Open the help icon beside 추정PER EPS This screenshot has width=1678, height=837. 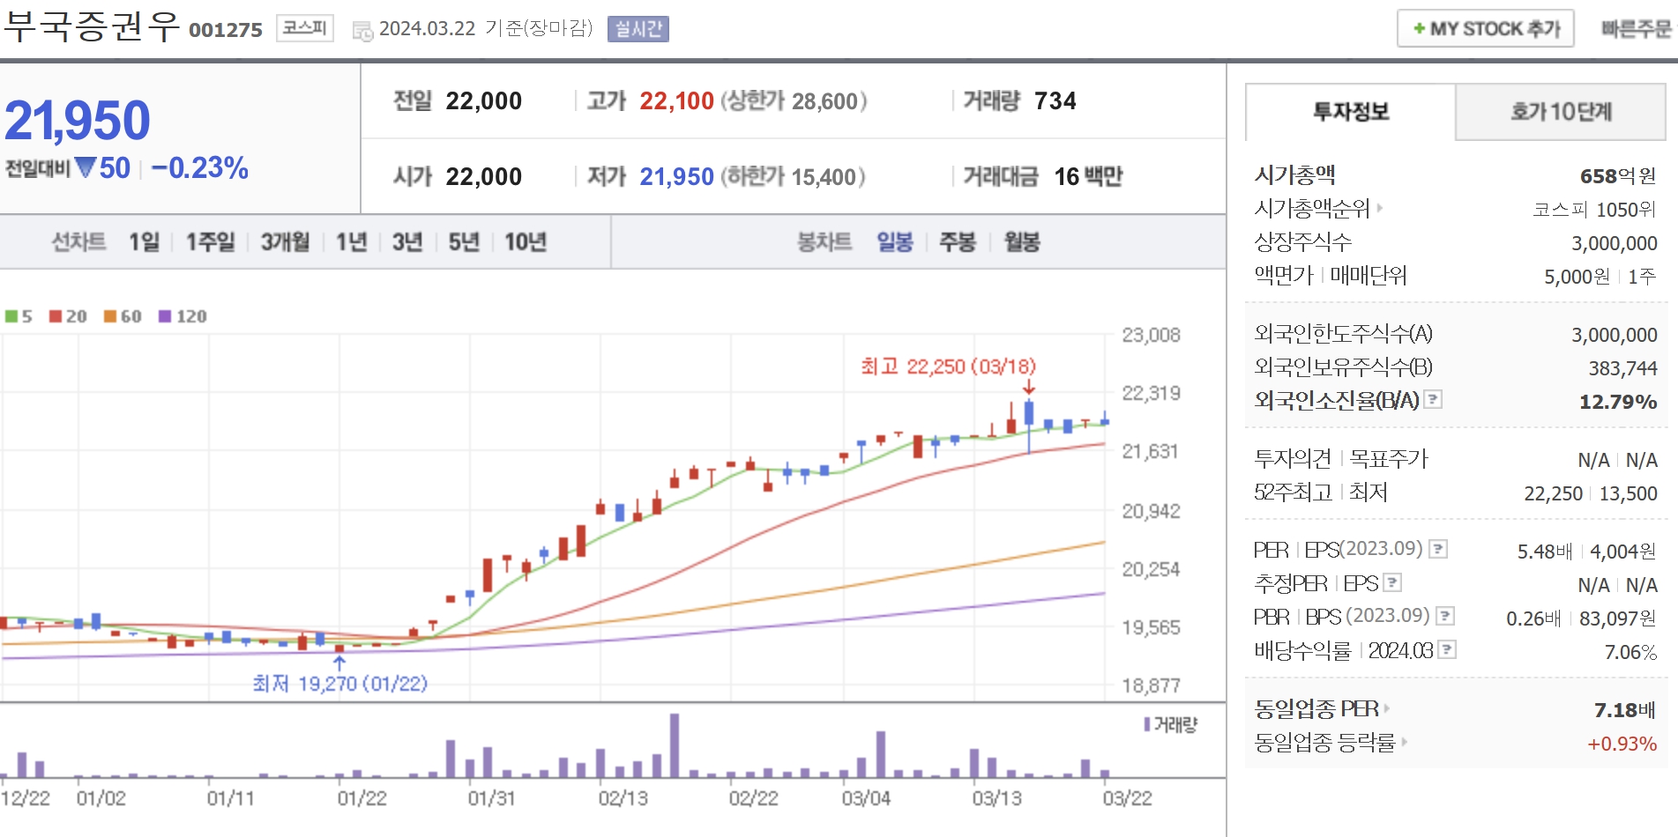(x=1392, y=582)
